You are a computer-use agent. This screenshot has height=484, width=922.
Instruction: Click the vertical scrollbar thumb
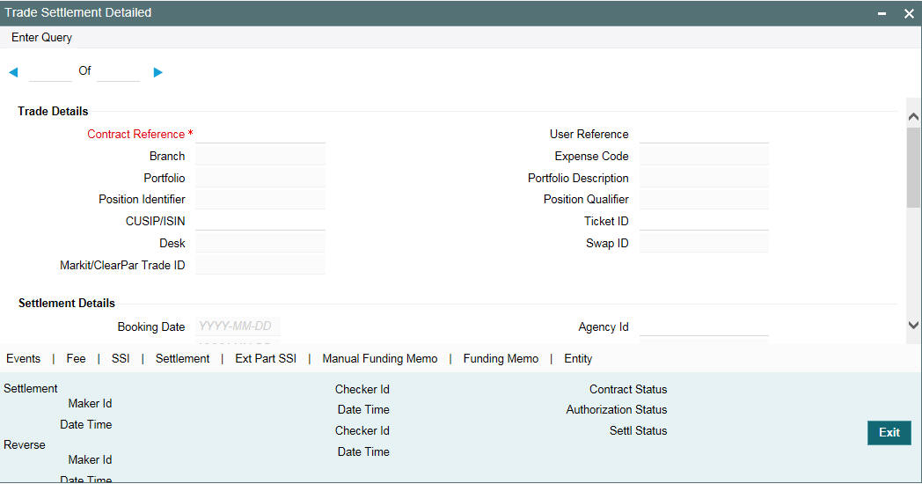click(x=913, y=167)
